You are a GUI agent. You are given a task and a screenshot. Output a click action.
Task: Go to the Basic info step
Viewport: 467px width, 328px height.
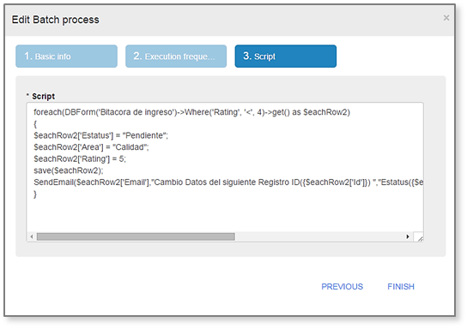[x=66, y=57]
